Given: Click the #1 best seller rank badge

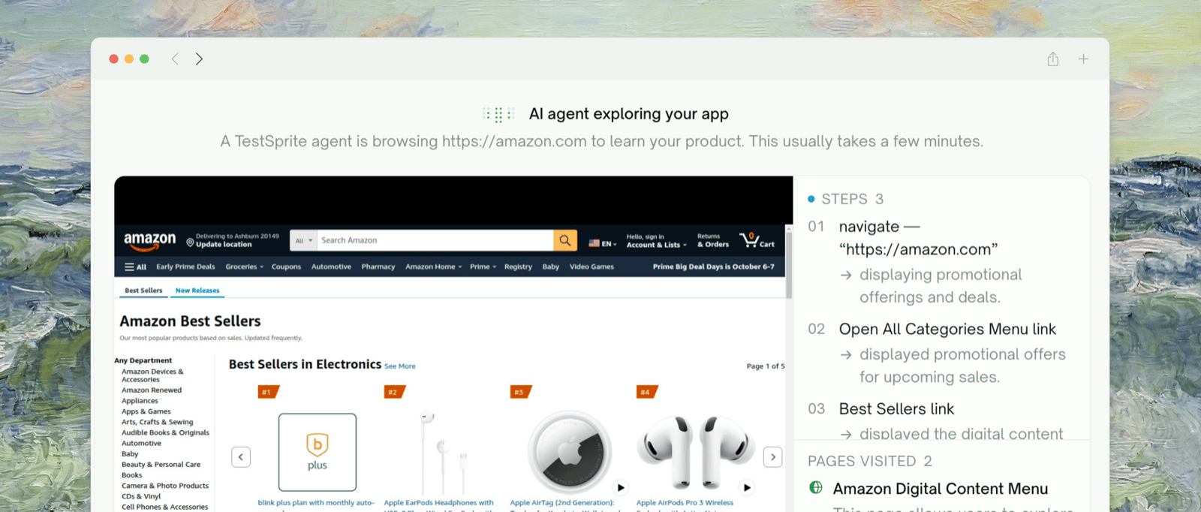Looking at the screenshot, I should pos(269,392).
